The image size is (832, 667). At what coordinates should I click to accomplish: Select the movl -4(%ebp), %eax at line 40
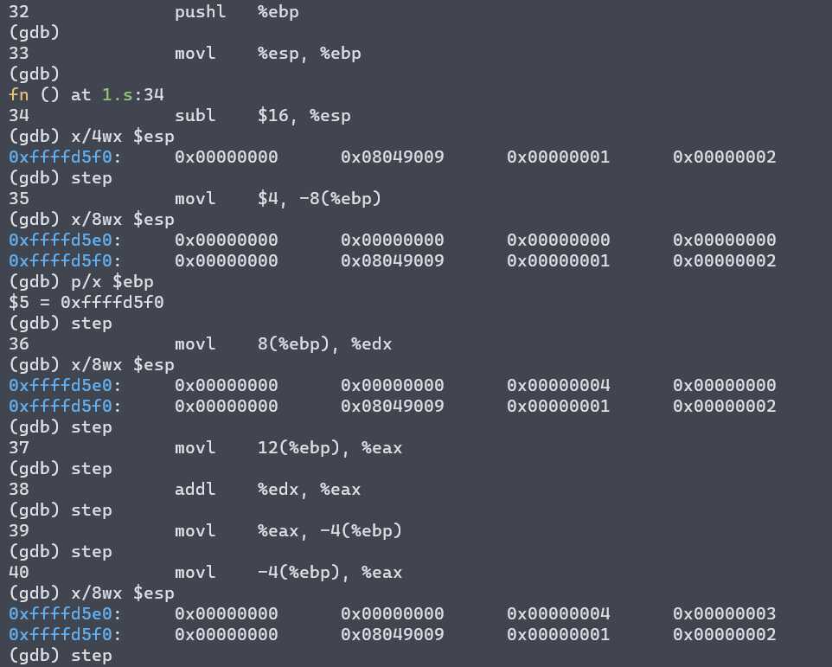(x=287, y=572)
